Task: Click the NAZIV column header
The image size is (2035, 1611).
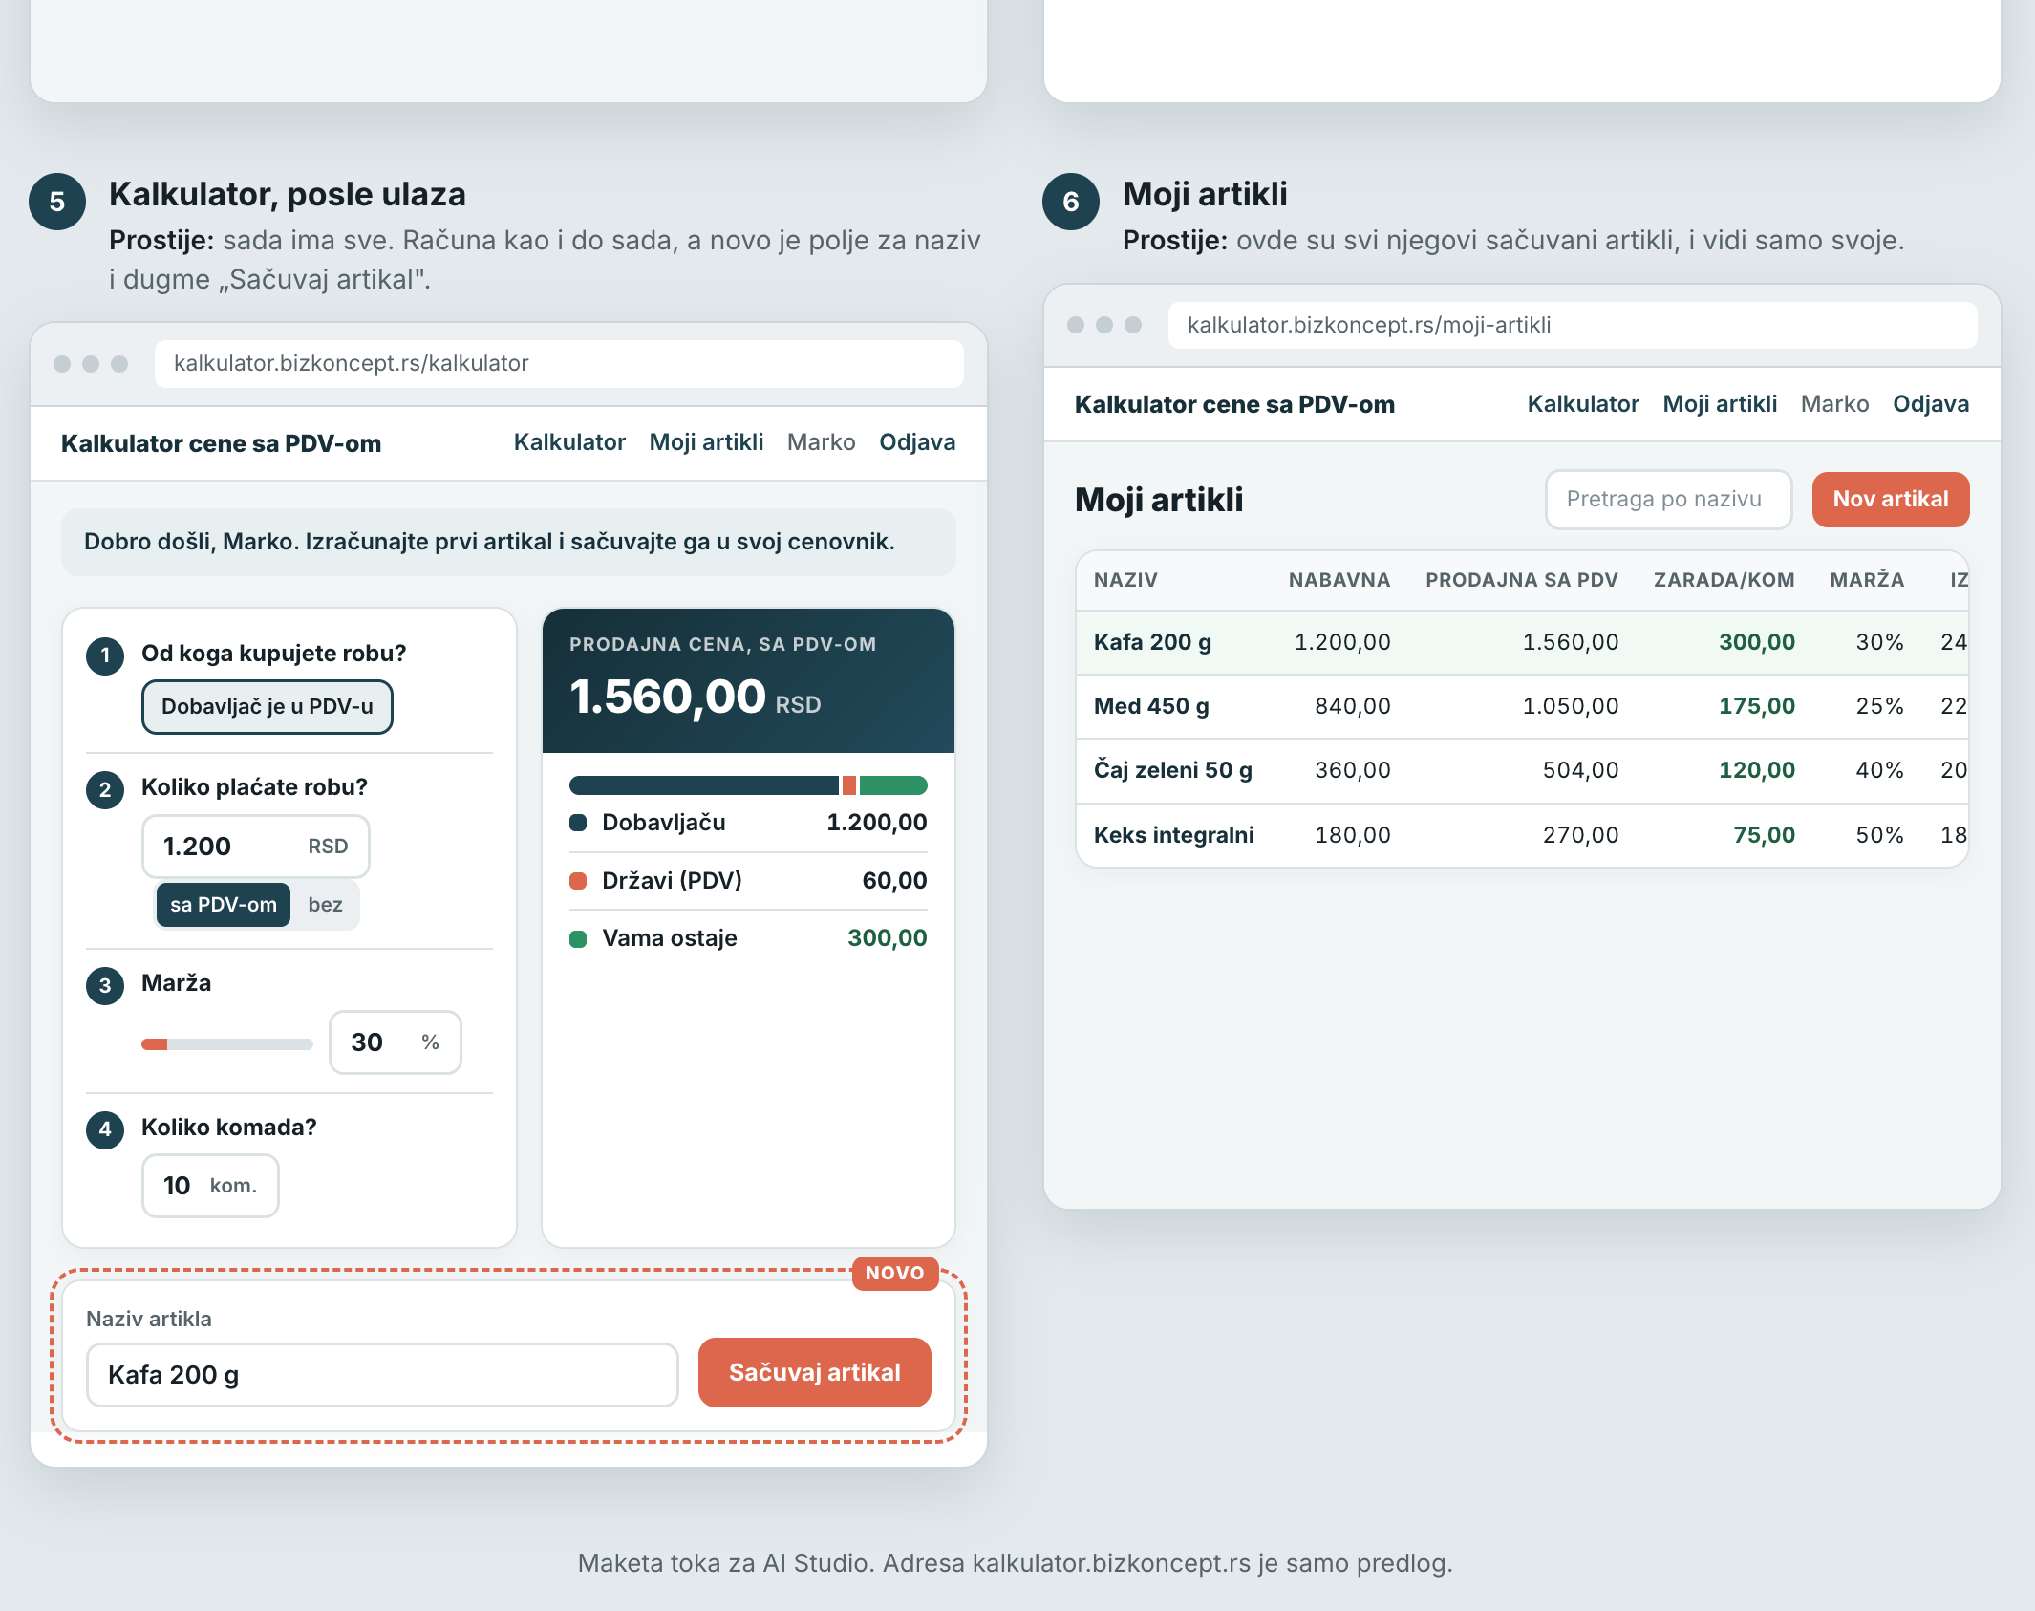Action: [1125, 580]
